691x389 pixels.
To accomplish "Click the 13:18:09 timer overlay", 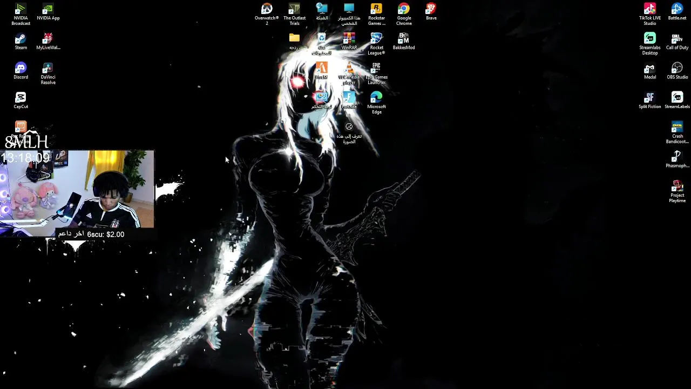I will point(25,158).
